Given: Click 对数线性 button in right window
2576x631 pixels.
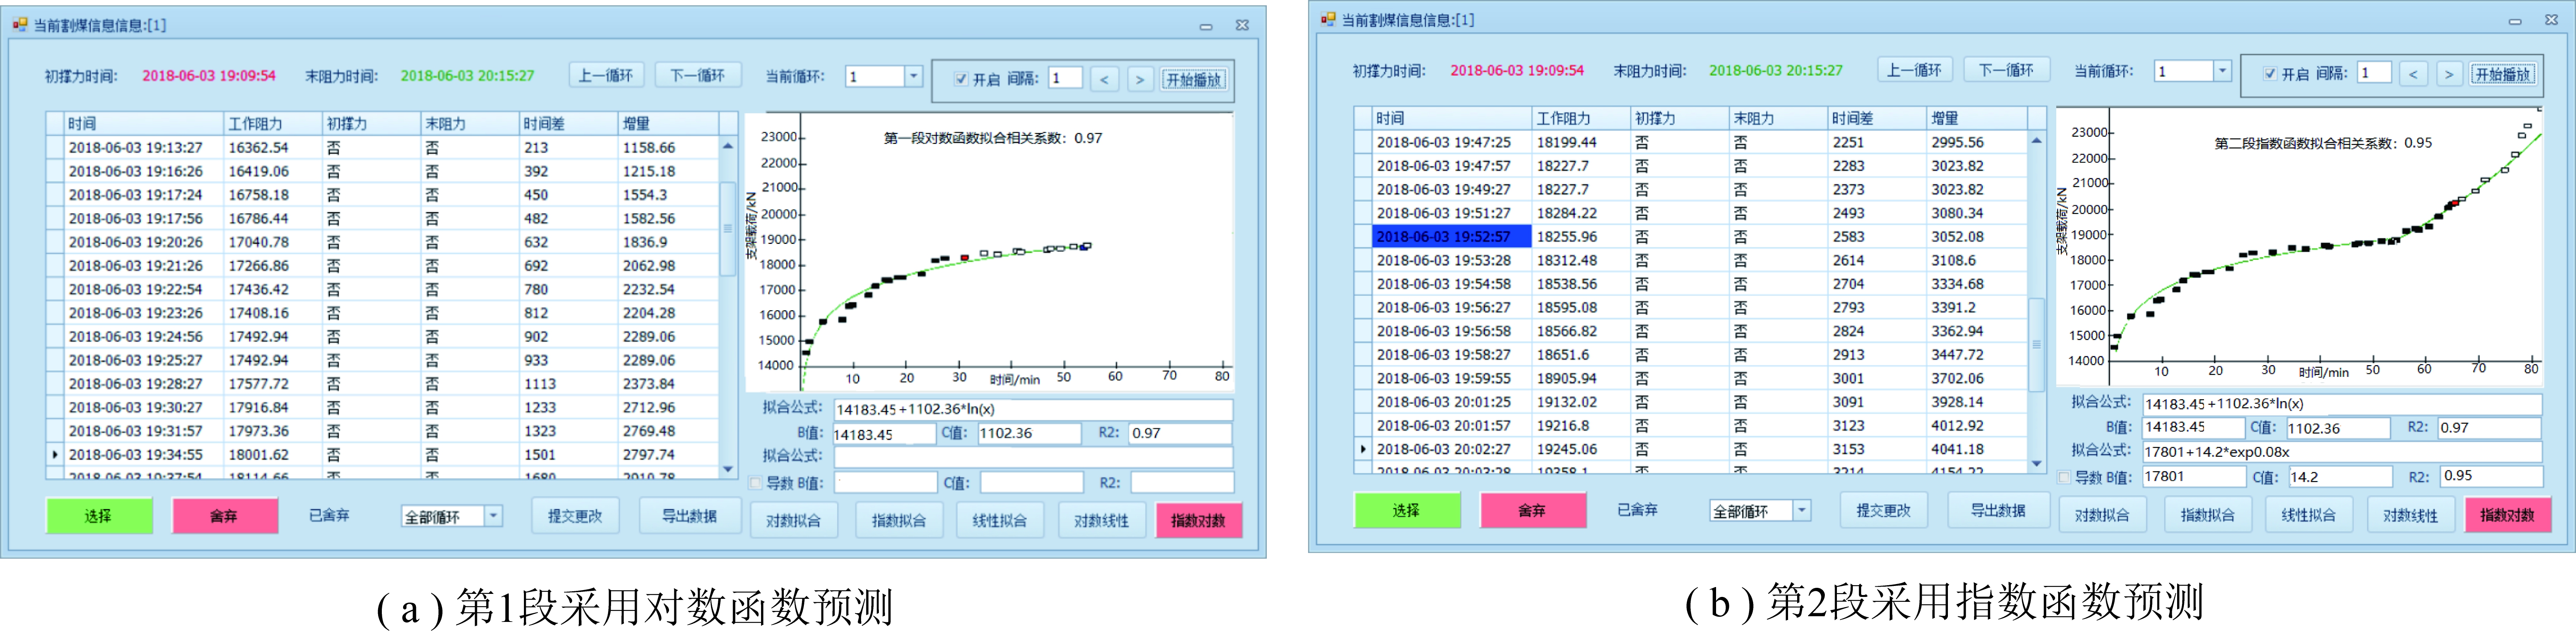Looking at the screenshot, I should point(2410,515).
